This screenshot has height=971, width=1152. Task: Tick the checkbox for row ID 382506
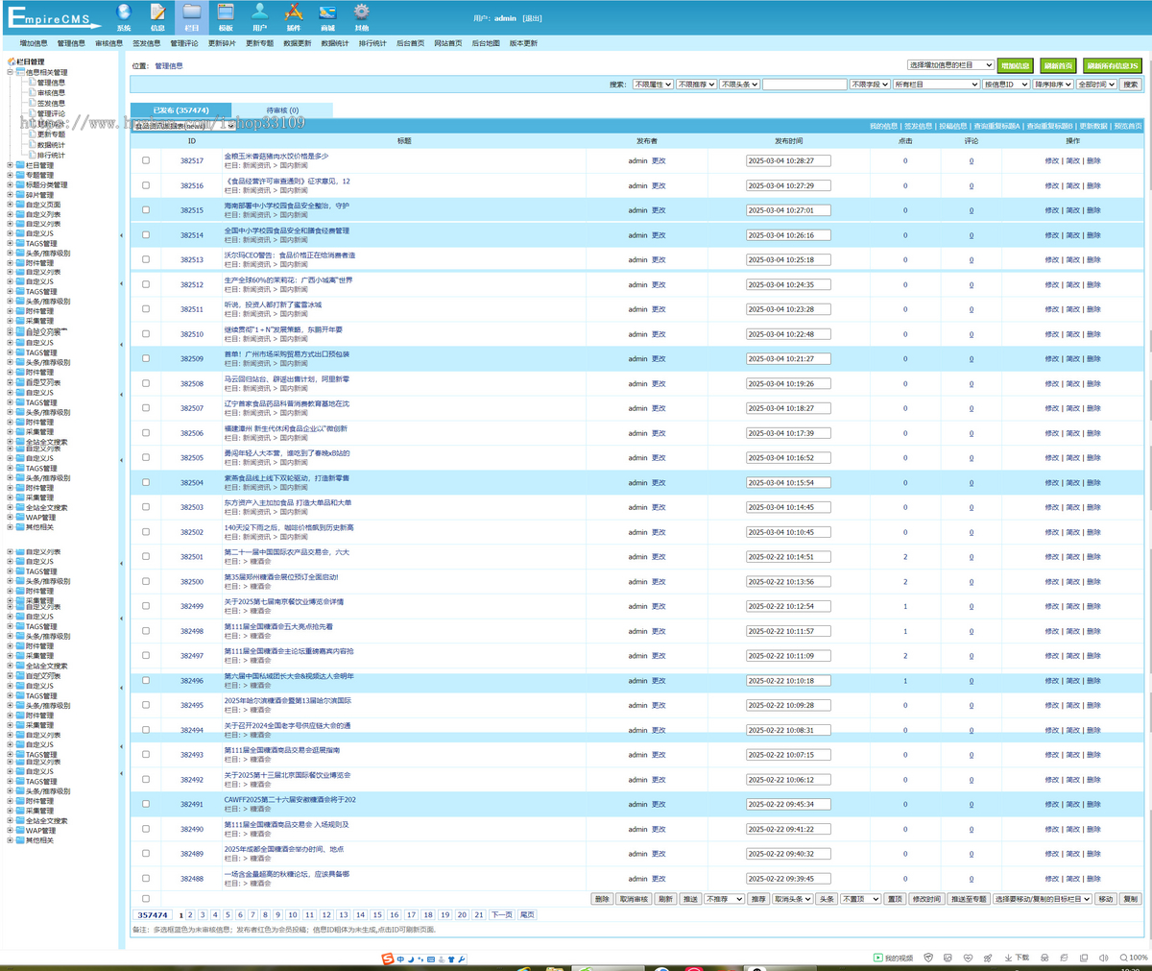[x=146, y=432]
